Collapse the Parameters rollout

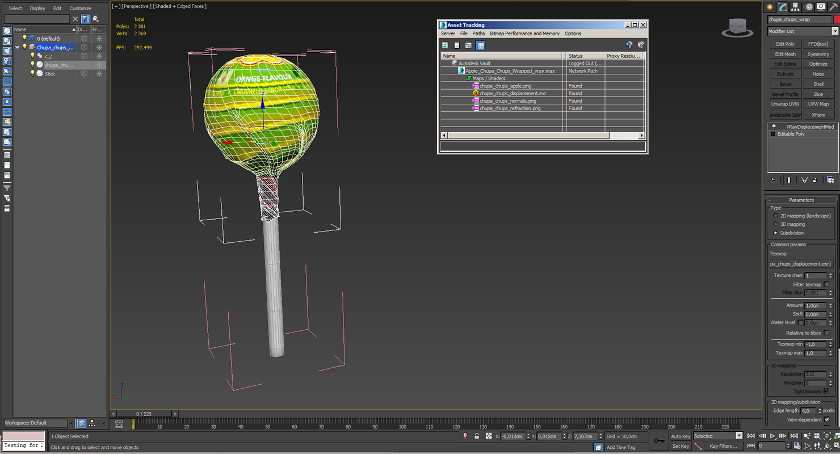click(801, 200)
